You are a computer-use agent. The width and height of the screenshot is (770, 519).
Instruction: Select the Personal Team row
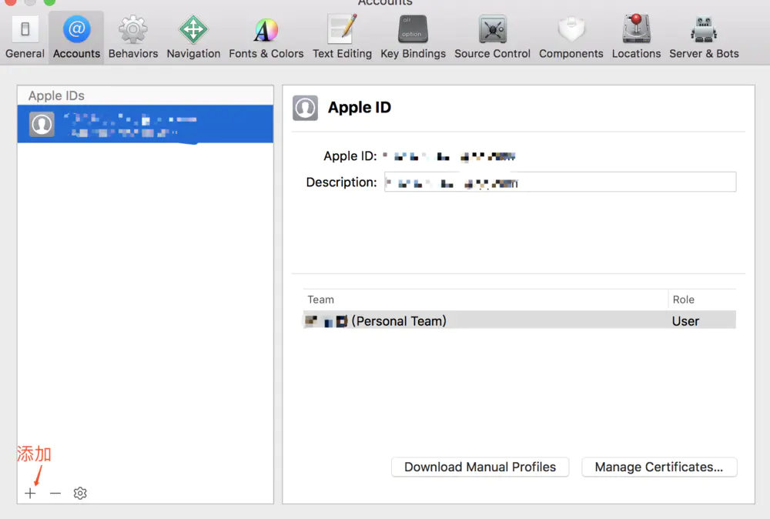[x=485, y=321]
